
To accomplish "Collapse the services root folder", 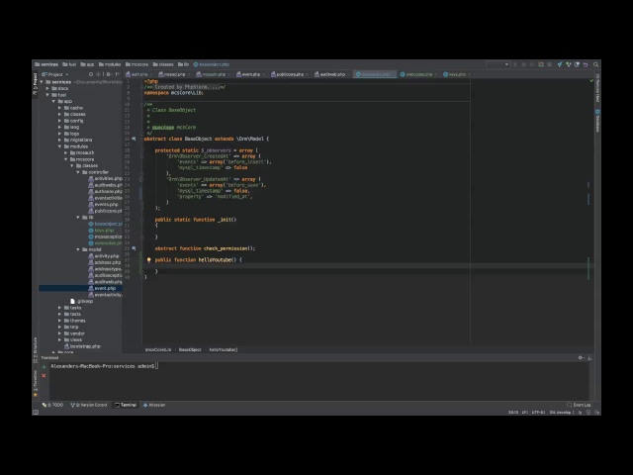I will [x=42, y=82].
